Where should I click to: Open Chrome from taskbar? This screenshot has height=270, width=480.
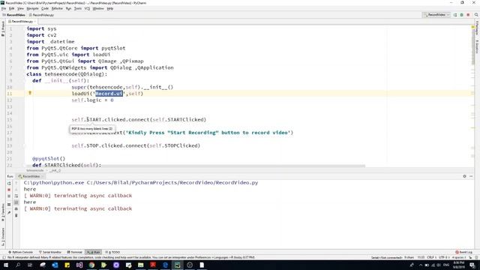click(x=91, y=265)
